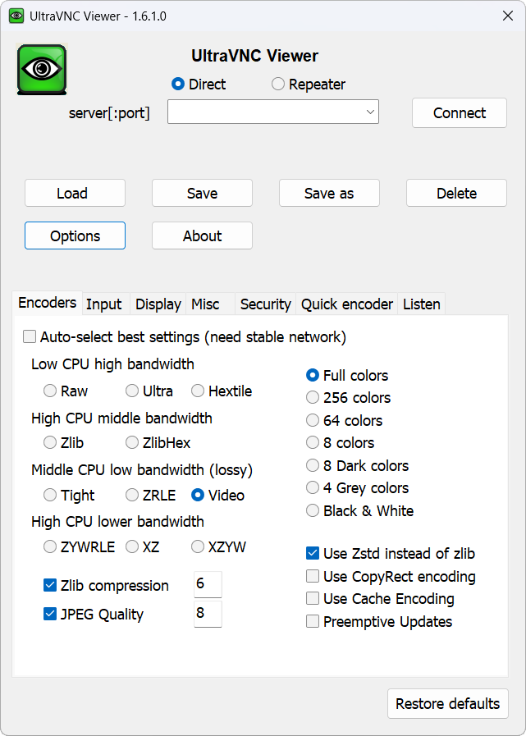Enable Use CopyRect encoding

click(x=313, y=576)
